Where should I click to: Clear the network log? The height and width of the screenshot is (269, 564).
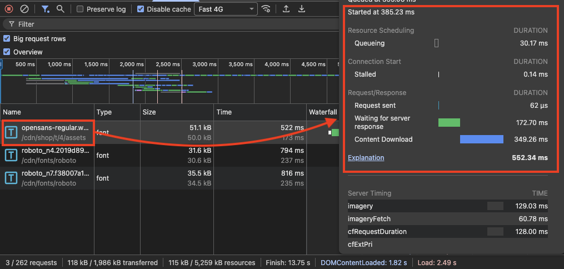24,9
